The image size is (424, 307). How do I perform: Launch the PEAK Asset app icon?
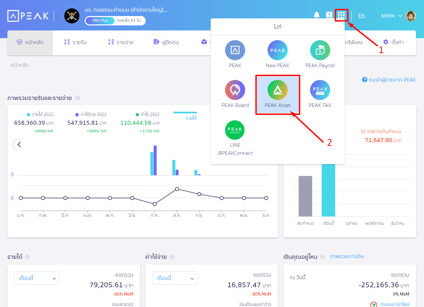(278, 90)
